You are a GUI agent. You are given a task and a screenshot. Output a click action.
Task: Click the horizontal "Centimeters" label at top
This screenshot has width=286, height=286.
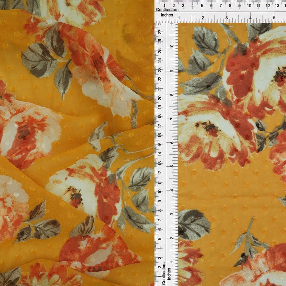[x=167, y=10]
